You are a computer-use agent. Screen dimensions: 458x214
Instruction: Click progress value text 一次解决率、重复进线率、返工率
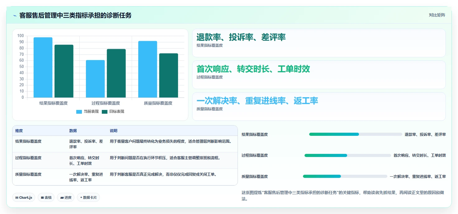[x=418, y=177]
